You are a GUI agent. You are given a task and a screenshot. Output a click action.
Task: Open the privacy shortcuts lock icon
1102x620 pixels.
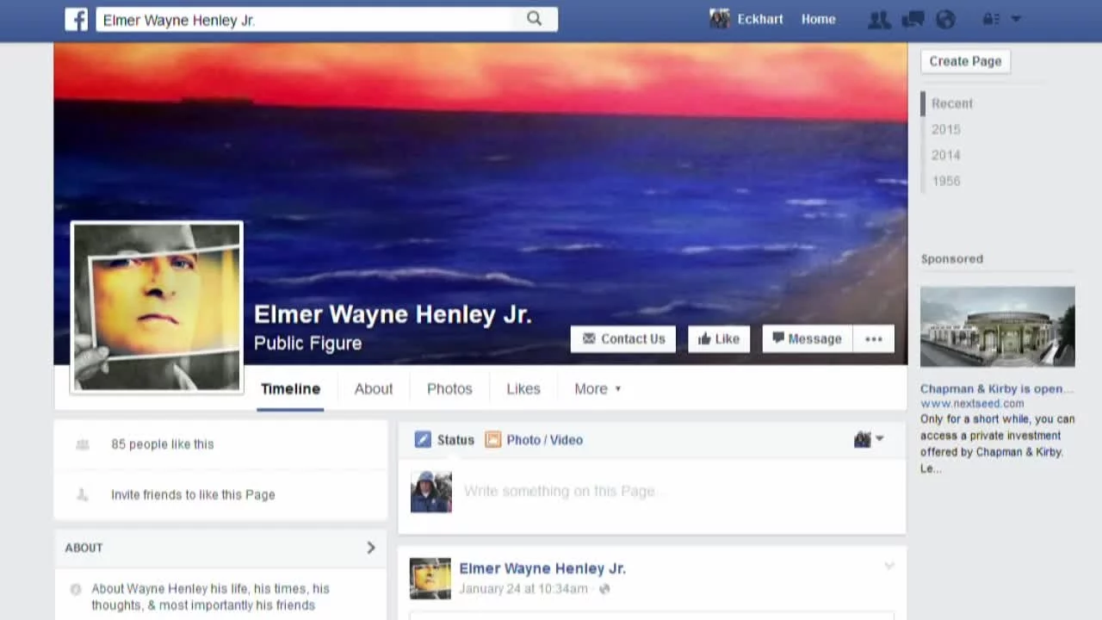coord(991,19)
